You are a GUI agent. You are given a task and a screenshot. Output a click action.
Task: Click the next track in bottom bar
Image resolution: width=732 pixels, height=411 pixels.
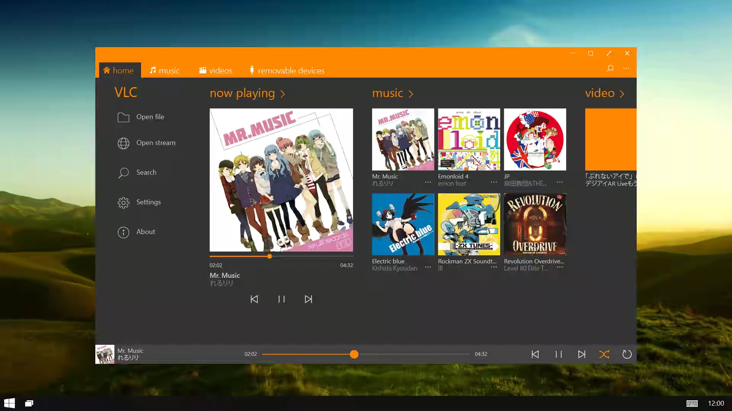point(582,354)
